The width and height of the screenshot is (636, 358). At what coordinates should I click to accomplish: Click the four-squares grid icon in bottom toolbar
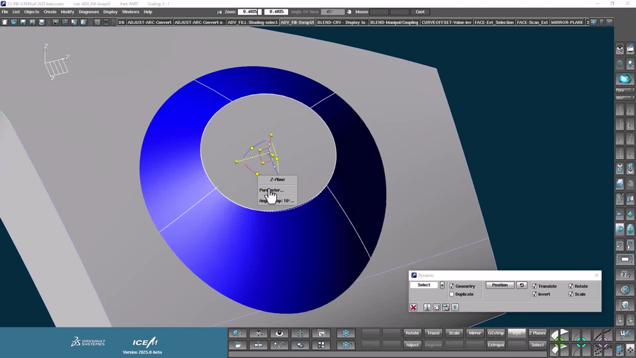tap(321, 345)
